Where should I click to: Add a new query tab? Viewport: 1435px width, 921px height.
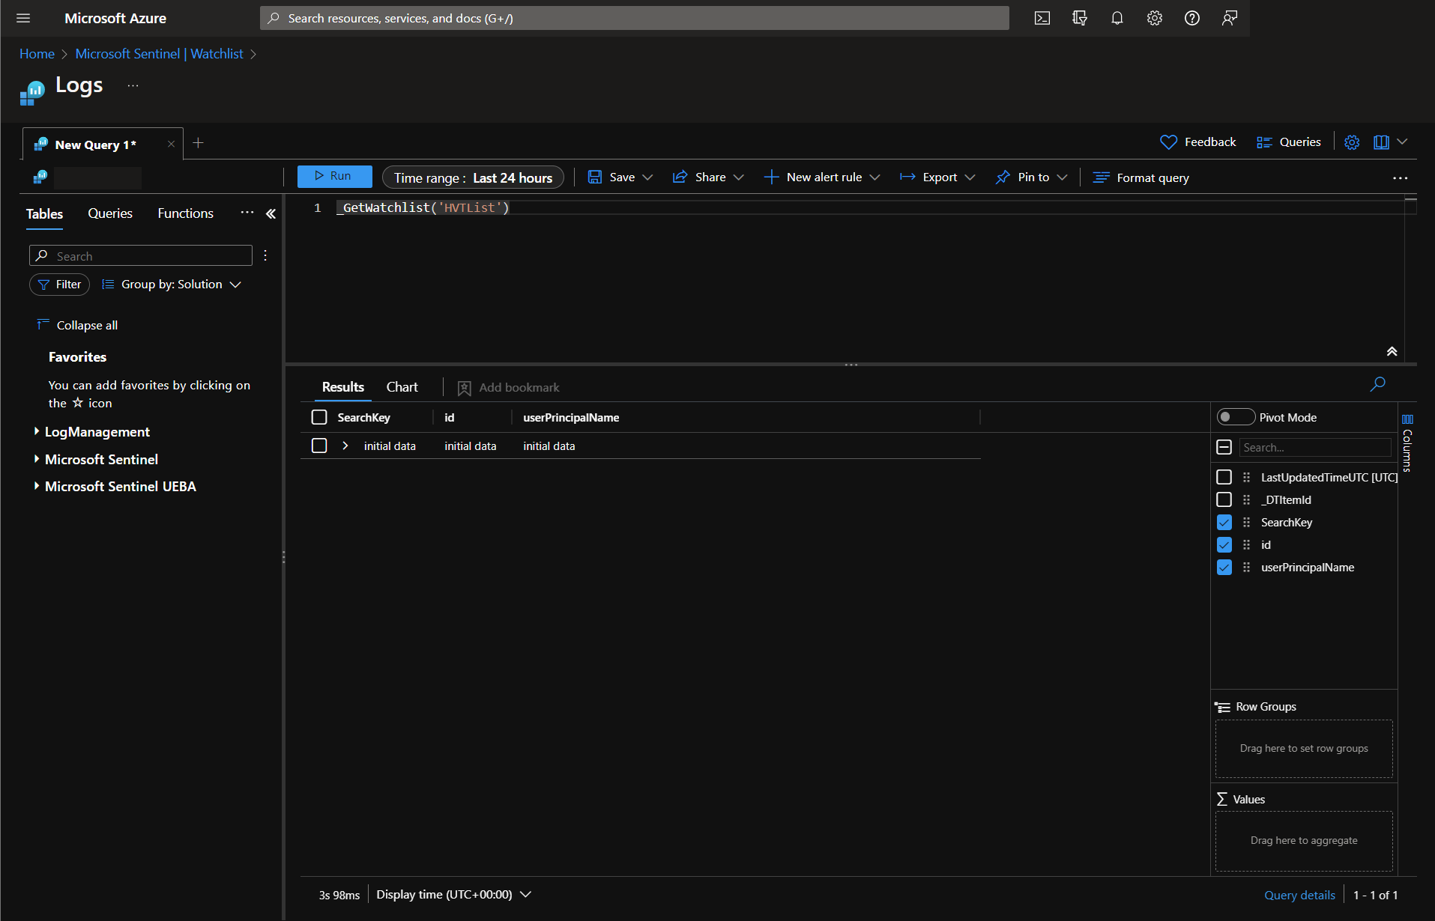tap(198, 143)
